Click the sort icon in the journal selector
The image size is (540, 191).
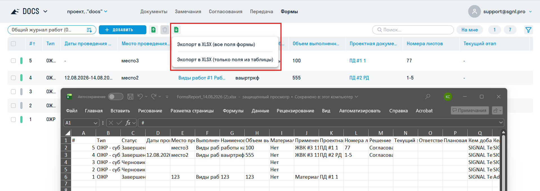89,30
